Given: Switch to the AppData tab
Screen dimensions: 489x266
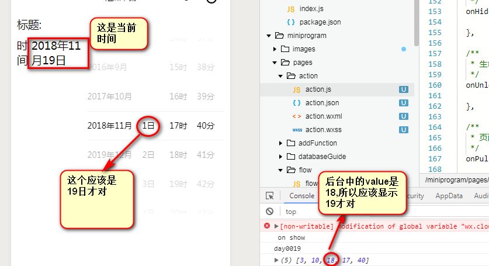Looking at the screenshot, I should point(449,196).
